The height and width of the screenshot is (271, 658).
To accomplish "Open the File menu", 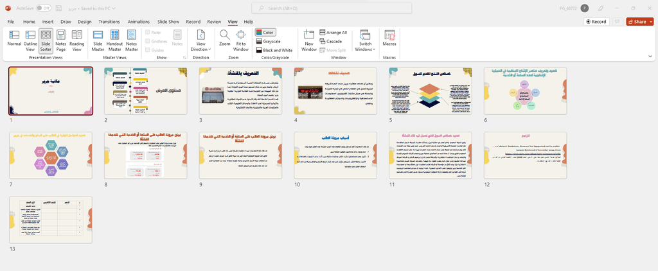I will tap(11, 22).
